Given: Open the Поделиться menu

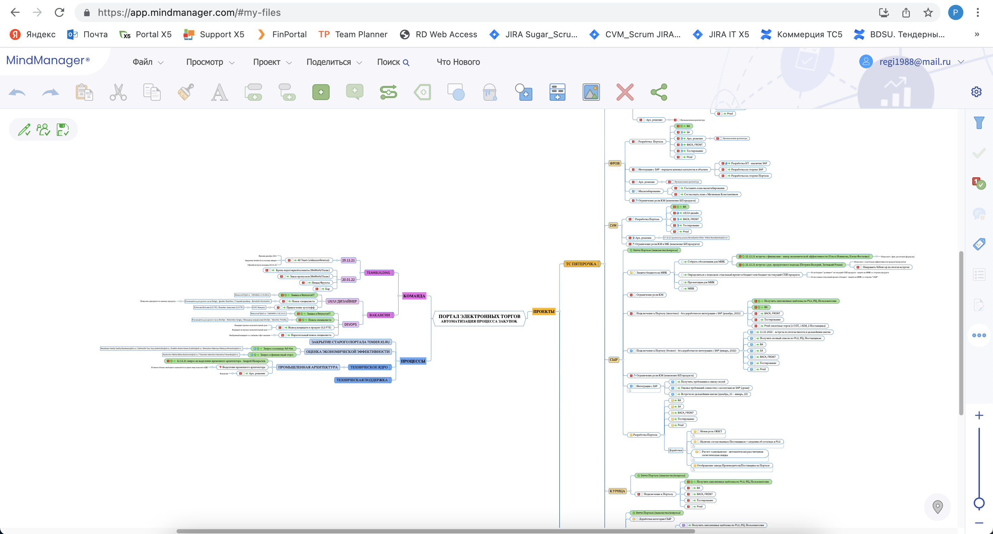Looking at the screenshot, I should coord(334,62).
